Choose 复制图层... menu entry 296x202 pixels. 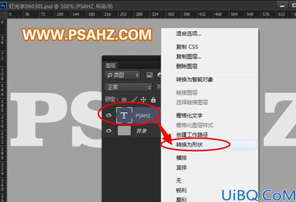pos(189,56)
